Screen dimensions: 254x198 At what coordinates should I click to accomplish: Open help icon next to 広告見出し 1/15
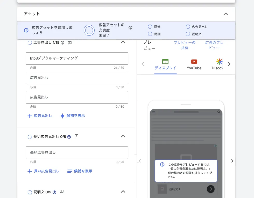pyautogui.click(x=62, y=43)
